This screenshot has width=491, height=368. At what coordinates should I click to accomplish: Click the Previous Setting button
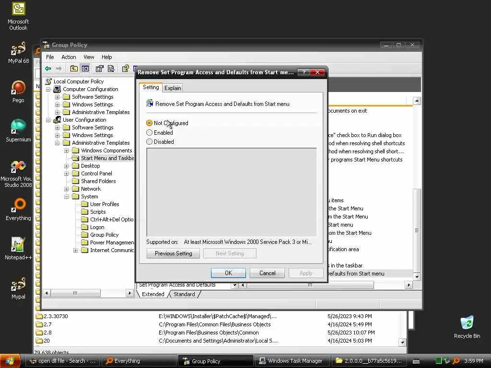click(173, 253)
